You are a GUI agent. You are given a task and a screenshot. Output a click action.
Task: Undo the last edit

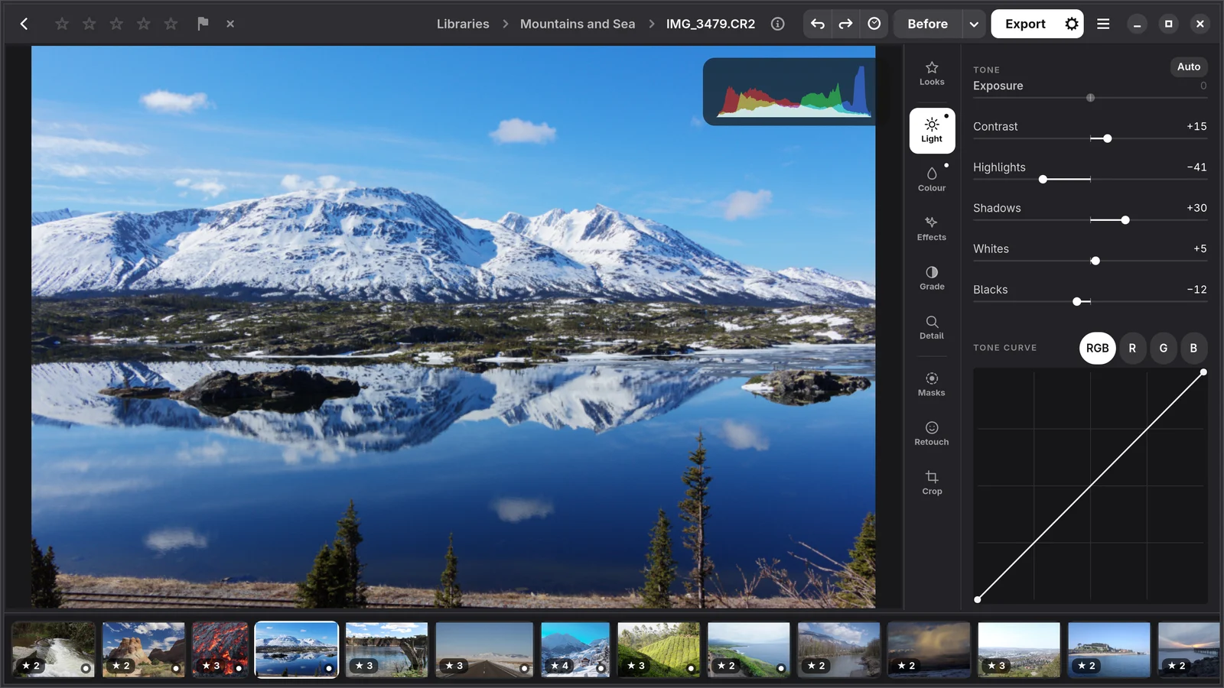click(818, 24)
